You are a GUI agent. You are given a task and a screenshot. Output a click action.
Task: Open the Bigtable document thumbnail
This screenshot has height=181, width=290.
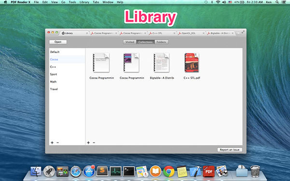(x=161, y=63)
